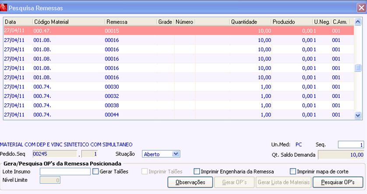The width and height of the screenshot is (367, 194).
Task: Sort by the Data column header
Action: [x=18, y=22]
